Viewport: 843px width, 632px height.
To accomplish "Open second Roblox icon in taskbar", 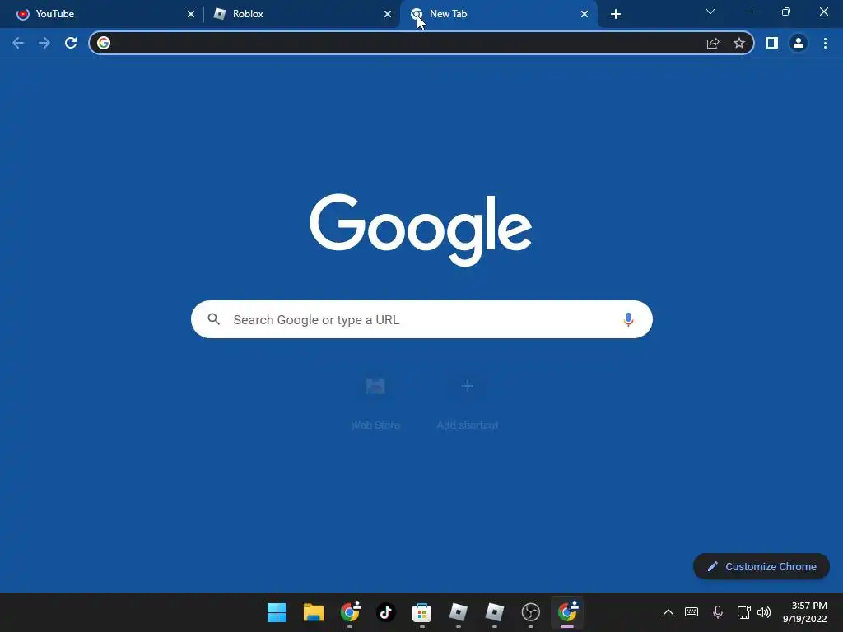I will (x=495, y=612).
